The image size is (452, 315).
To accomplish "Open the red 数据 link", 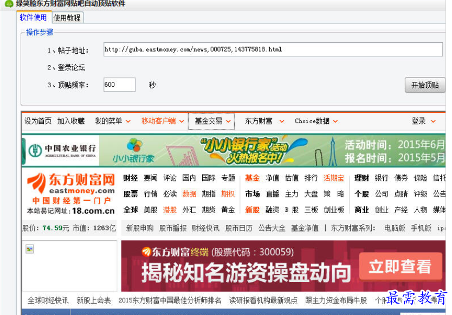I will pyautogui.click(x=189, y=194).
